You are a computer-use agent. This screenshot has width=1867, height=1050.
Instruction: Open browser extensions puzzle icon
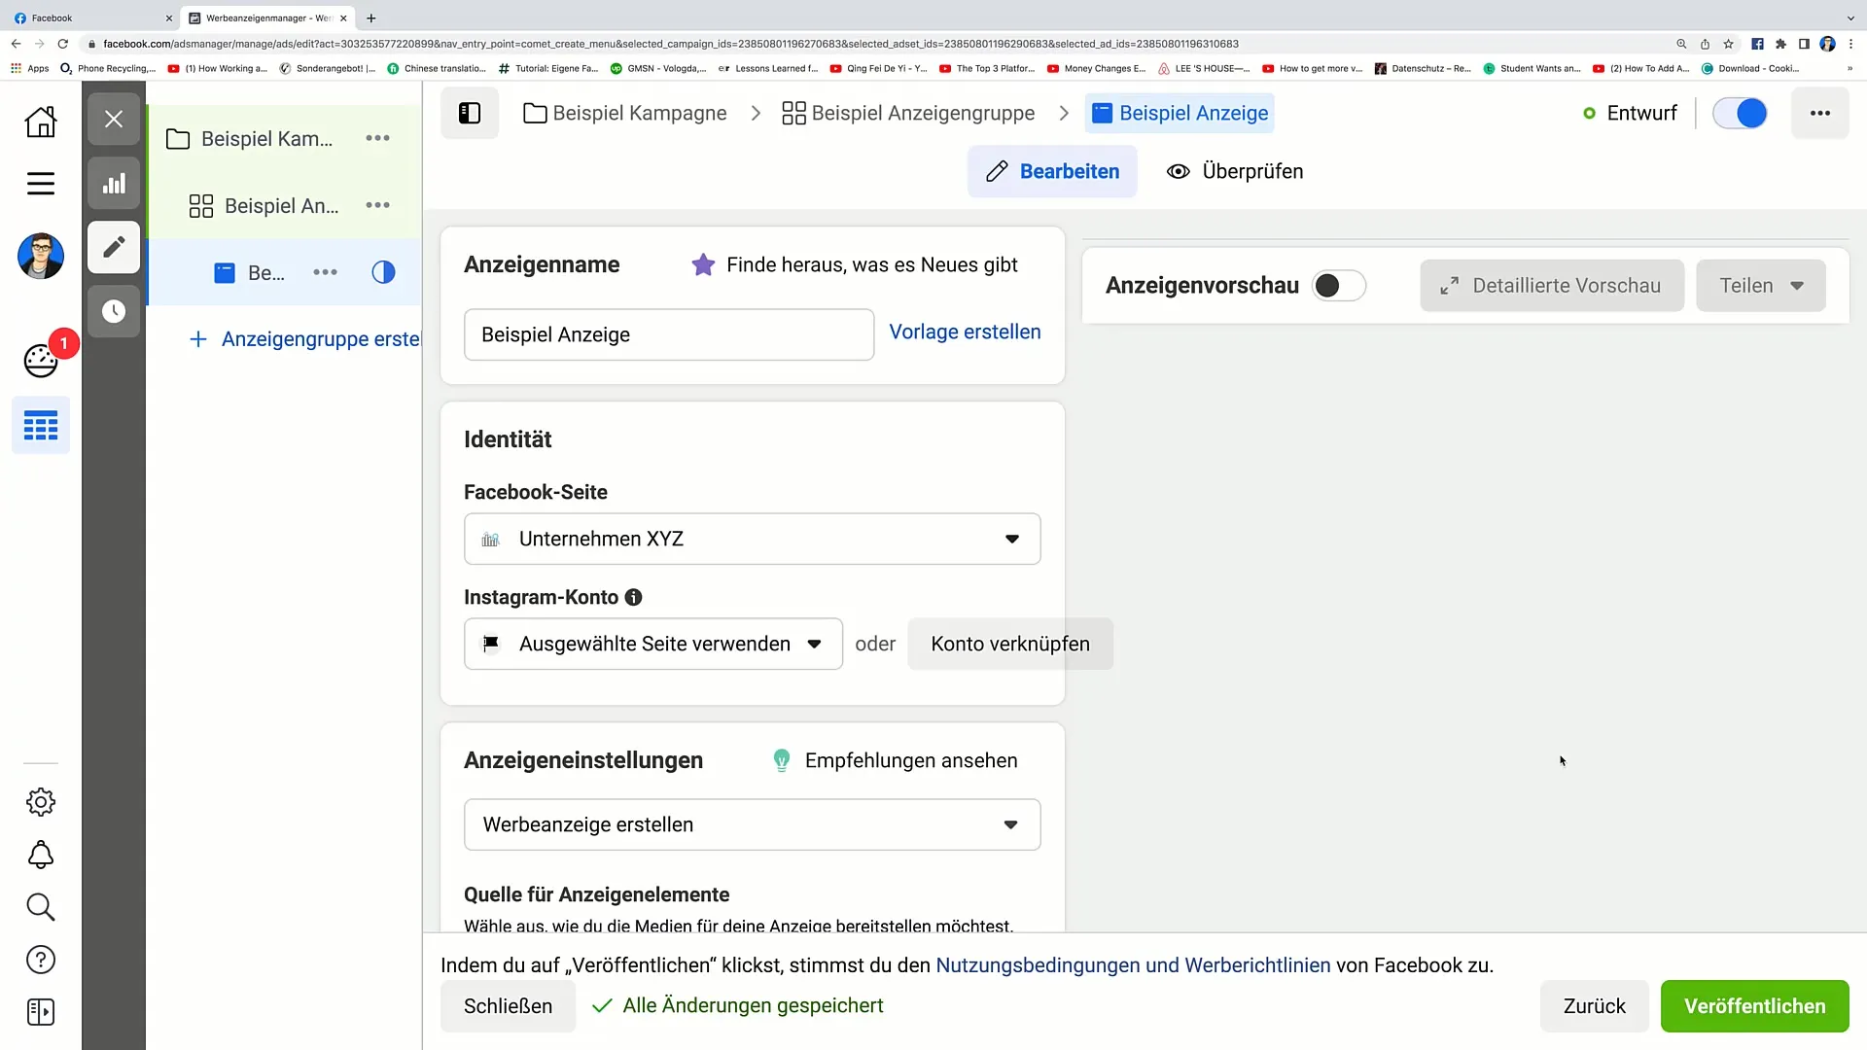(1780, 44)
